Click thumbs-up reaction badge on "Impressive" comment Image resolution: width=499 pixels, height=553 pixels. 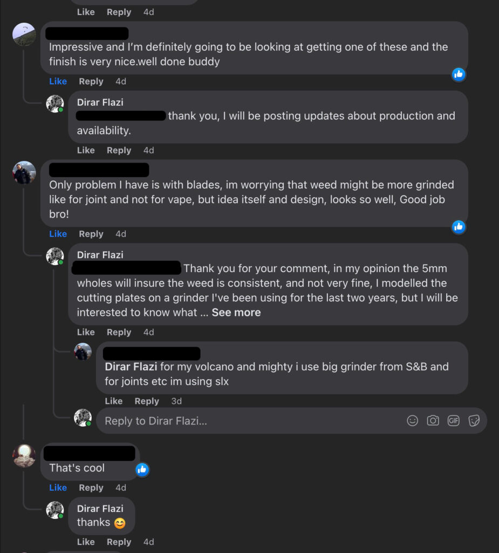pyautogui.click(x=459, y=75)
